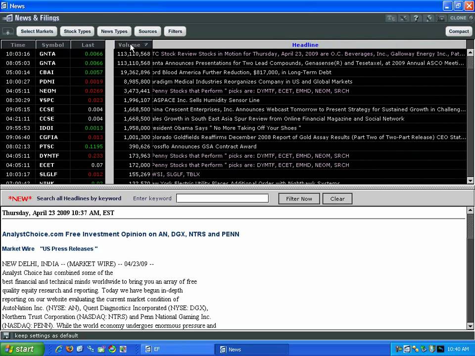Click the article pane scrollbar thumb
475x356 pixels.
pos(470,225)
